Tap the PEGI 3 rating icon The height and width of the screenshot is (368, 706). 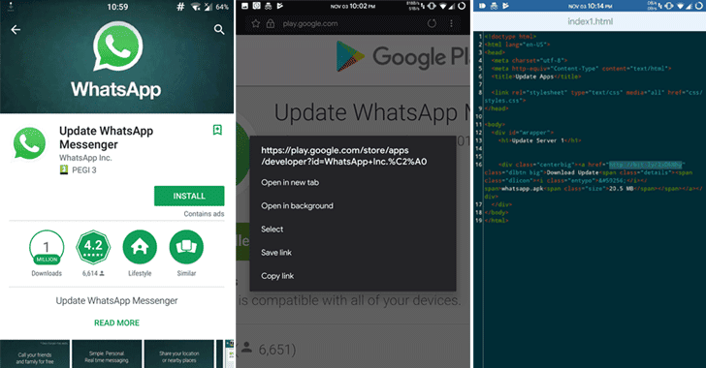point(64,169)
